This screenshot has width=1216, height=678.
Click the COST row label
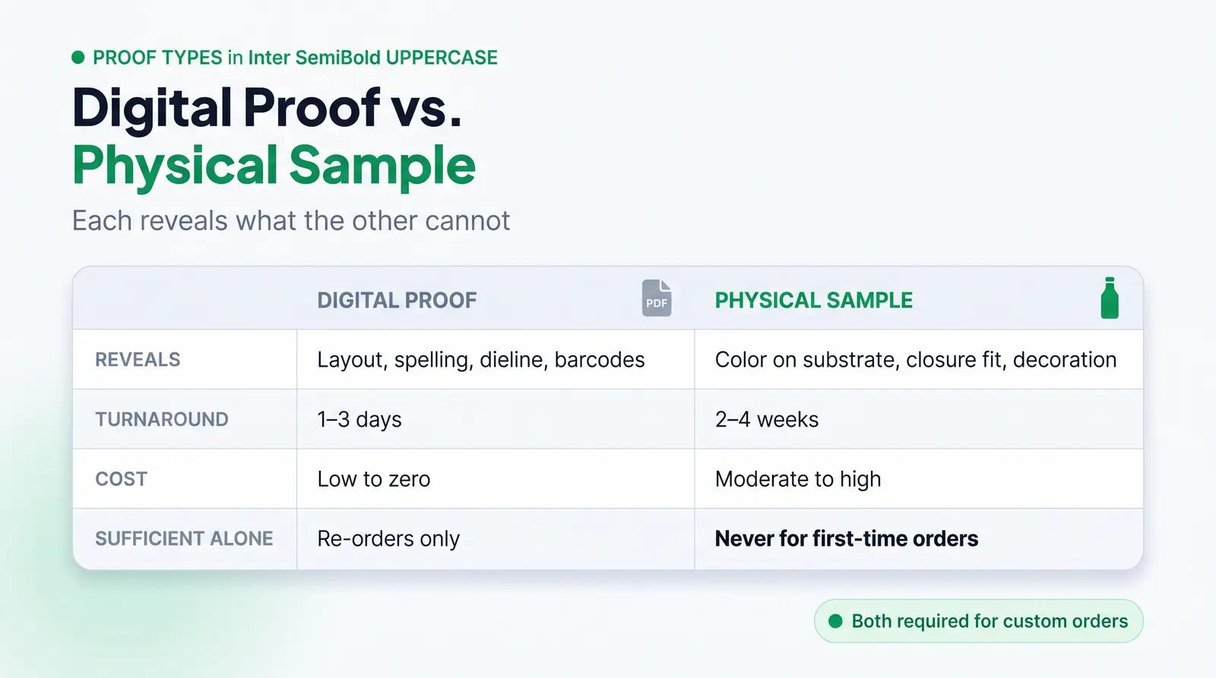tap(122, 479)
